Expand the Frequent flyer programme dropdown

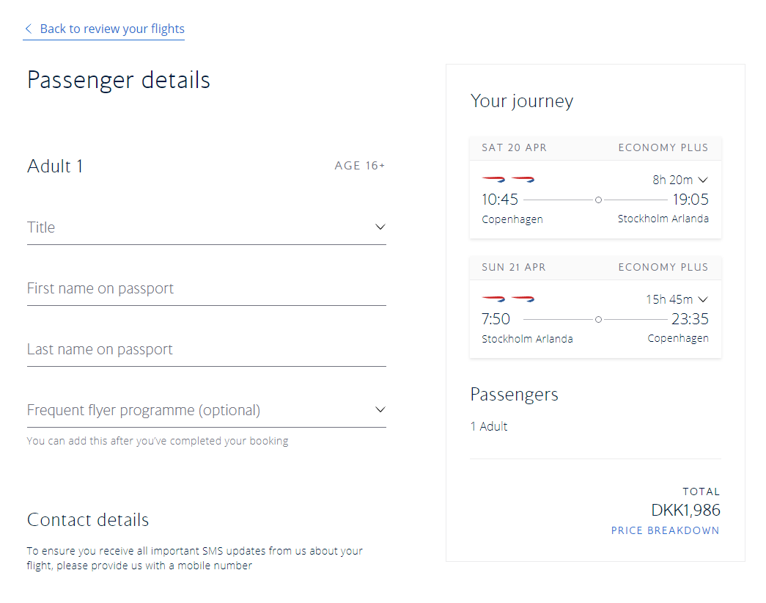click(x=206, y=410)
